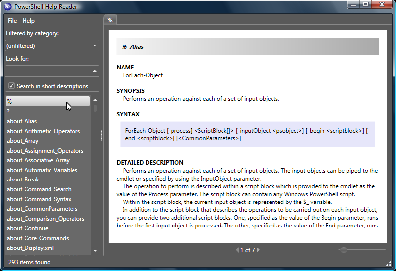Go to the next page arrow
Viewport: 396px width, 271px height.
(x=258, y=250)
